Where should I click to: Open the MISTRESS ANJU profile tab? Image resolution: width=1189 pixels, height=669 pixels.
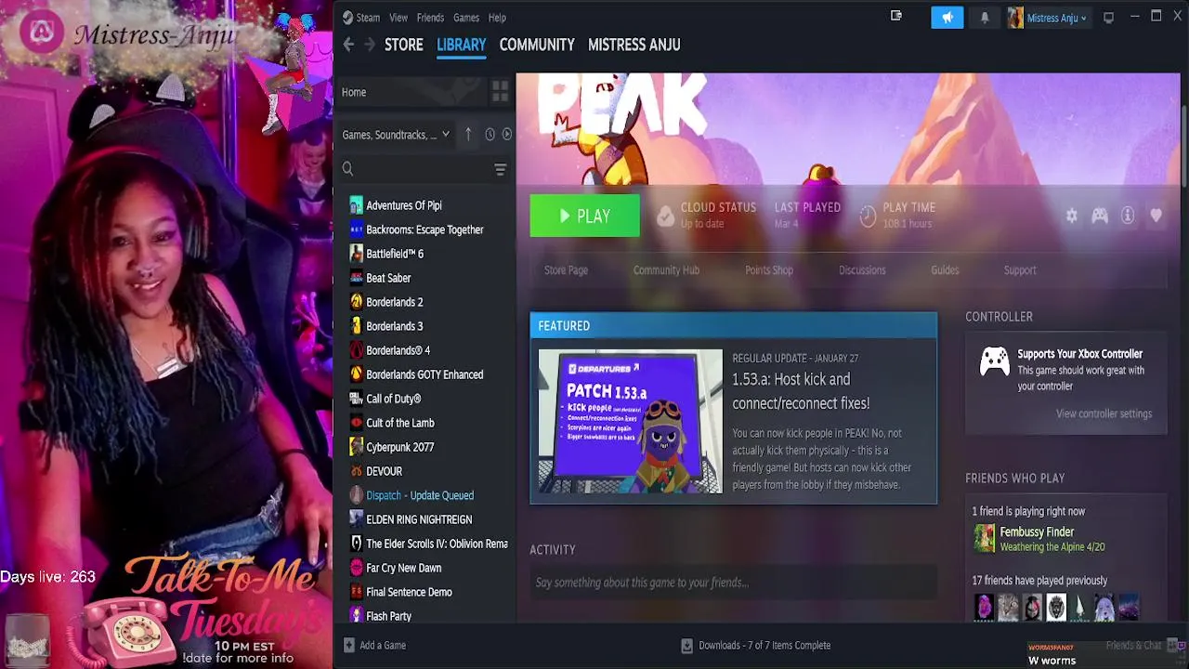(x=634, y=45)
